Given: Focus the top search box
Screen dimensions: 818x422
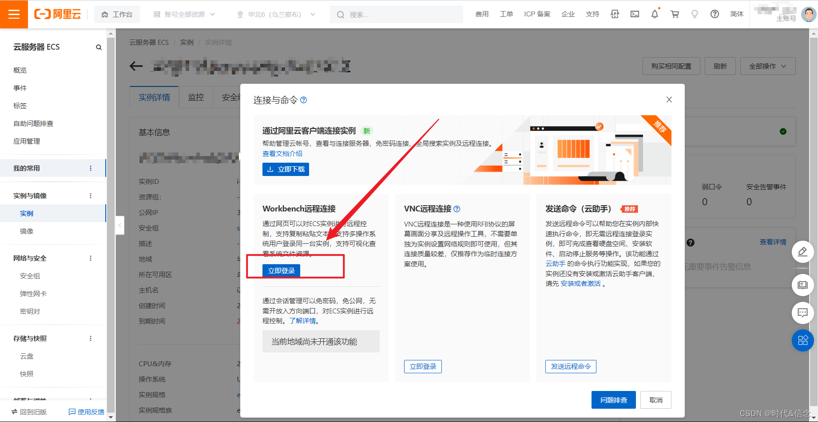Looking at the screenshot, I should 396,14.
